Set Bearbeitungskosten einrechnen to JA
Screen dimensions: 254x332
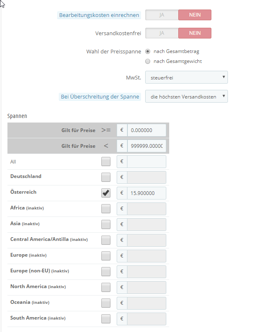162,15
